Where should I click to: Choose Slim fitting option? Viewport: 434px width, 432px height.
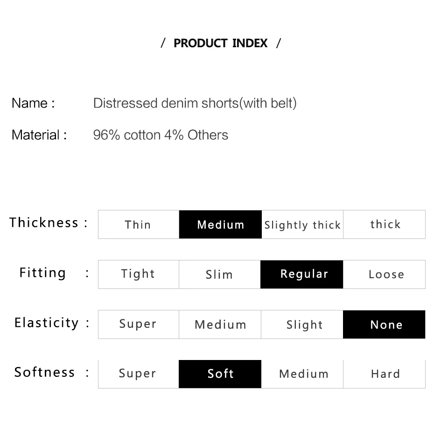pos(220,274)
